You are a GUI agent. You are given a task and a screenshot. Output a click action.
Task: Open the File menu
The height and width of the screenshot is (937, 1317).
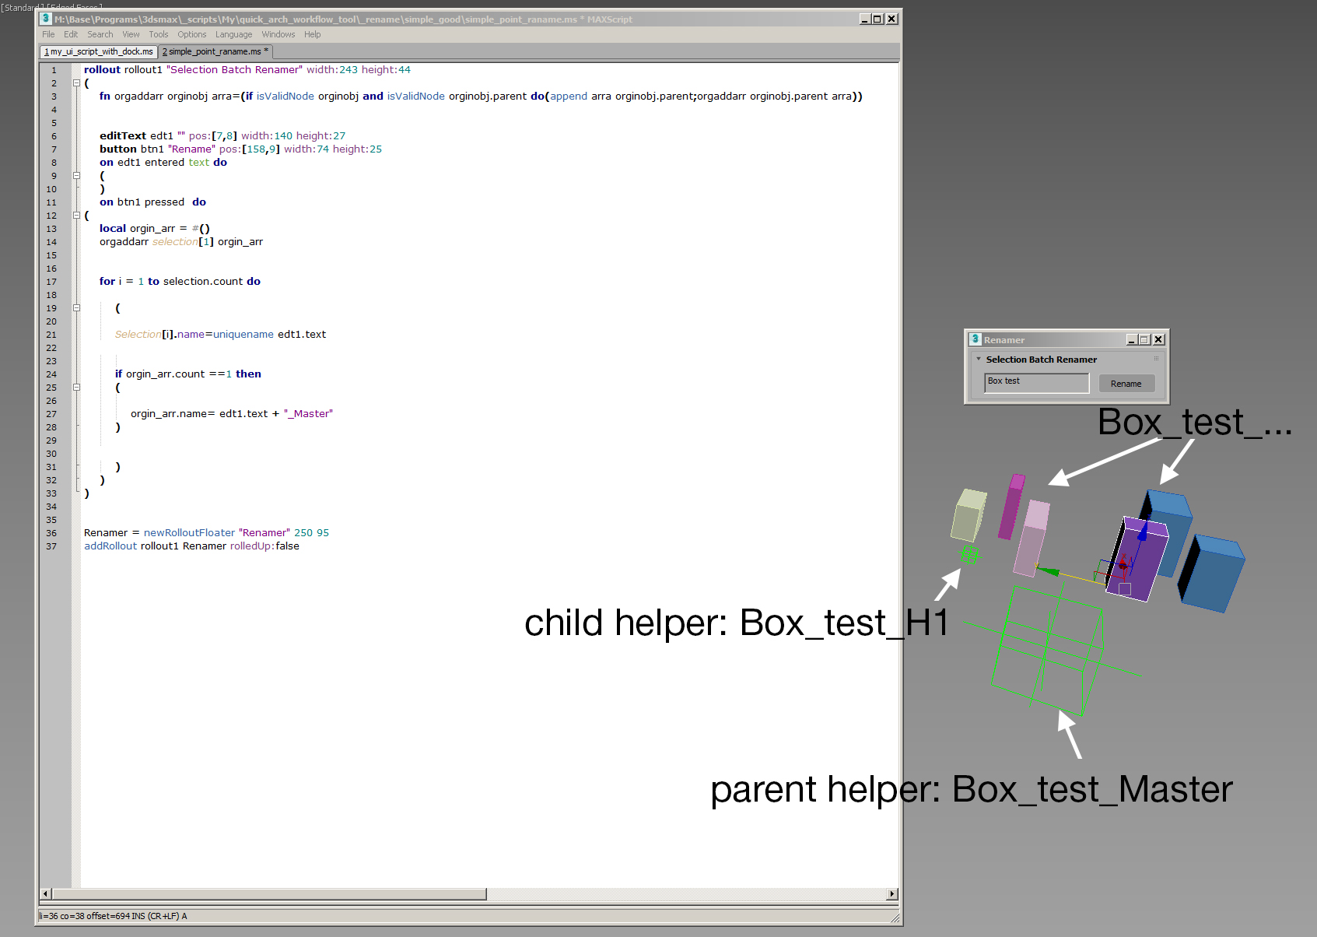tap(48, 34)
